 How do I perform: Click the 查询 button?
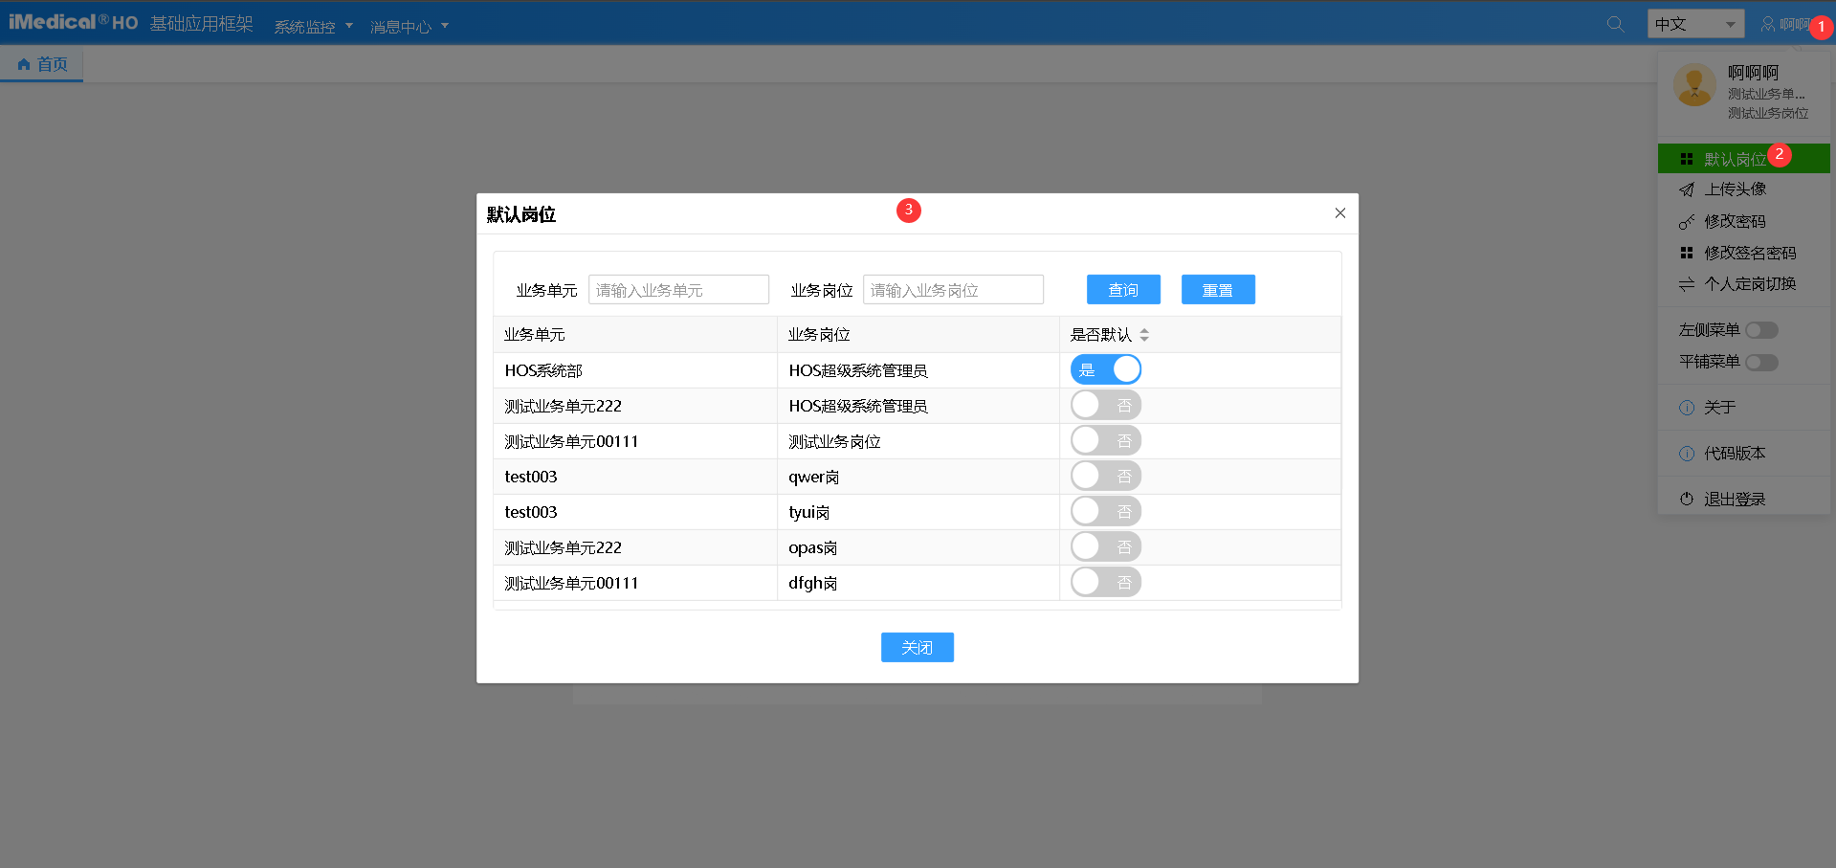[x=1123, y=290]
